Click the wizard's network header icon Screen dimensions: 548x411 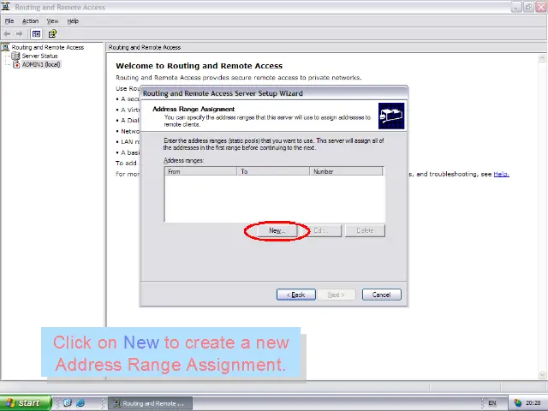click(x=391, y=116)
